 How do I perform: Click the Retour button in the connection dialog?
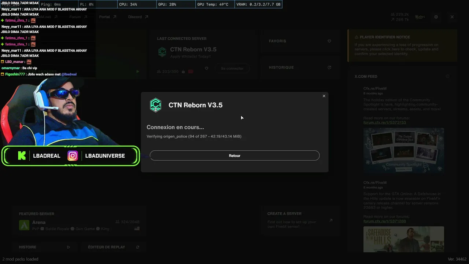pyautogui.click(x=234, y=155)
